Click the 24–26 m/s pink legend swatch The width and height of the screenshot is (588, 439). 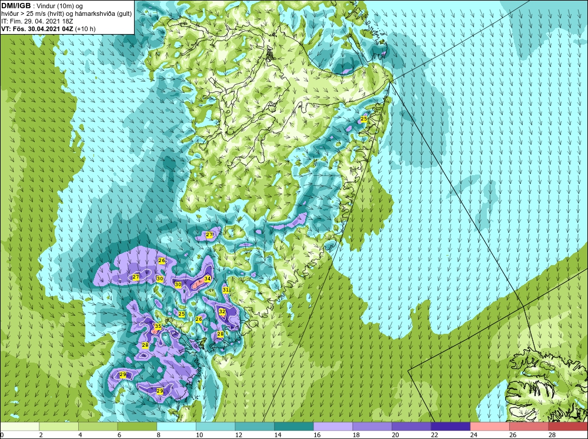coord(490,426)
